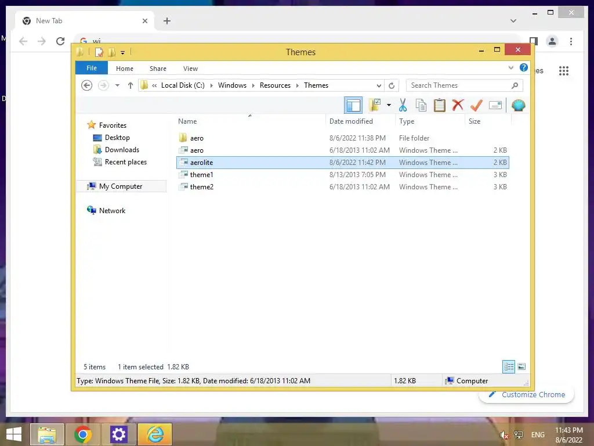Select the aerolite theme file
This screenshot has width=594, height=446.
pyautogui.click(x=342, y=163)
